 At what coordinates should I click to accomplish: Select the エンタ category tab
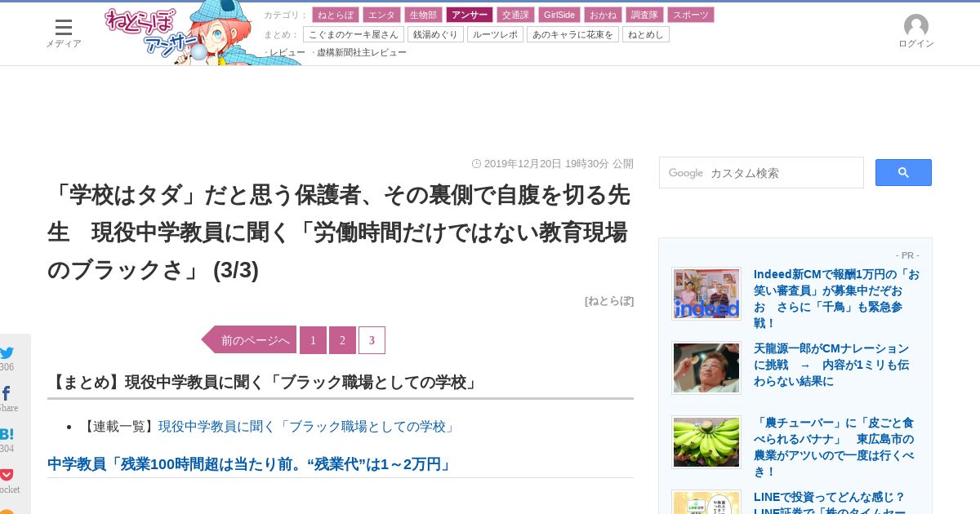pos(381,15)
